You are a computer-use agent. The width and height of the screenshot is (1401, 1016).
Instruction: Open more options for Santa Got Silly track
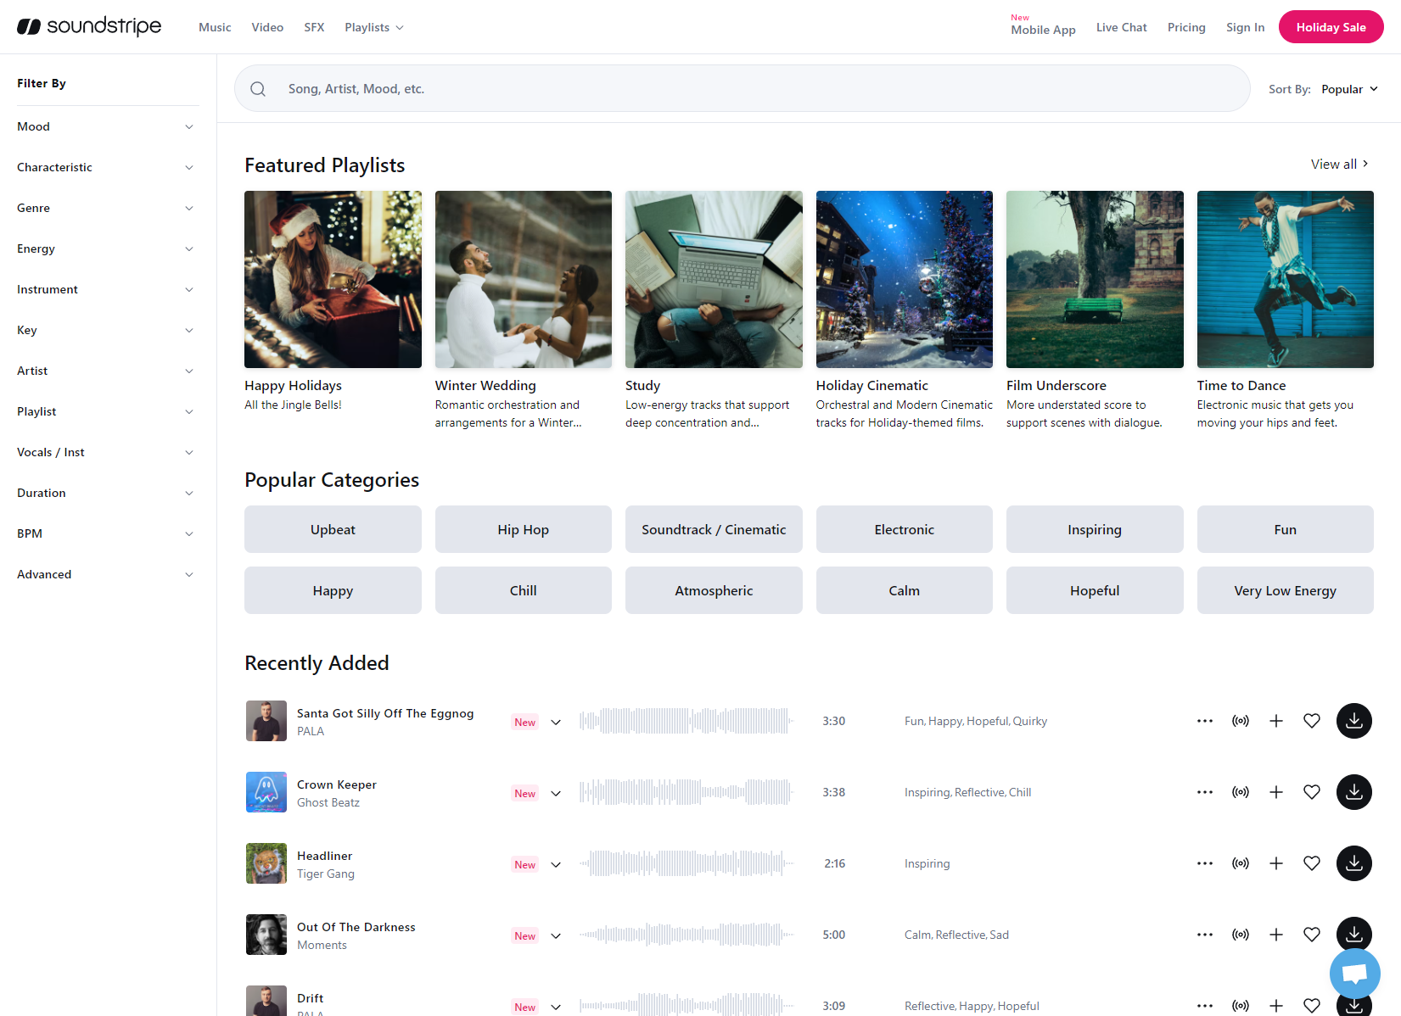click(x=1204, y=721)
